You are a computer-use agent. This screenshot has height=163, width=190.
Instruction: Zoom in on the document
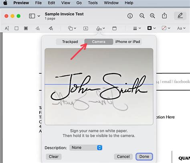click(152, 16)
